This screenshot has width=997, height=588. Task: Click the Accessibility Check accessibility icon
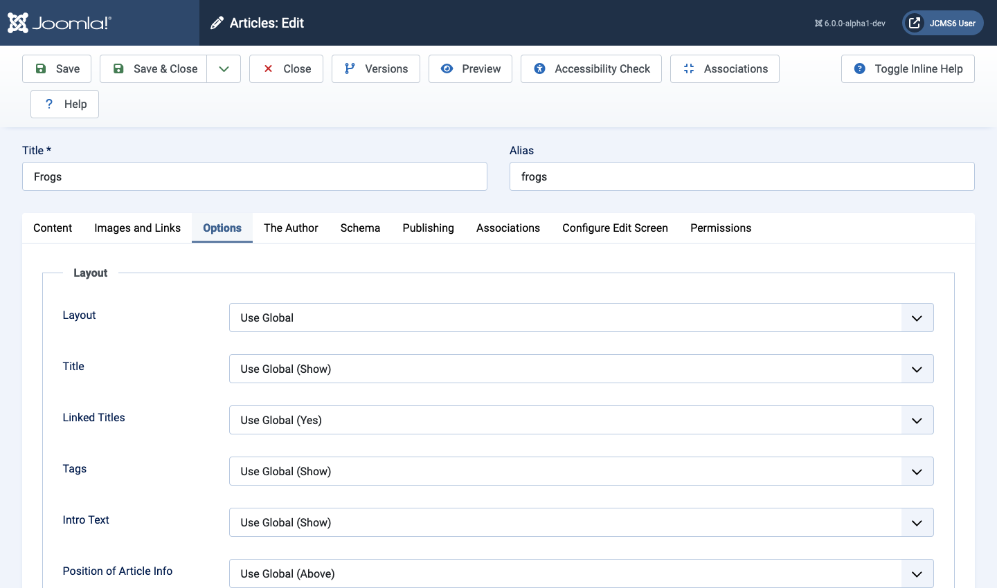coord(539,68)
